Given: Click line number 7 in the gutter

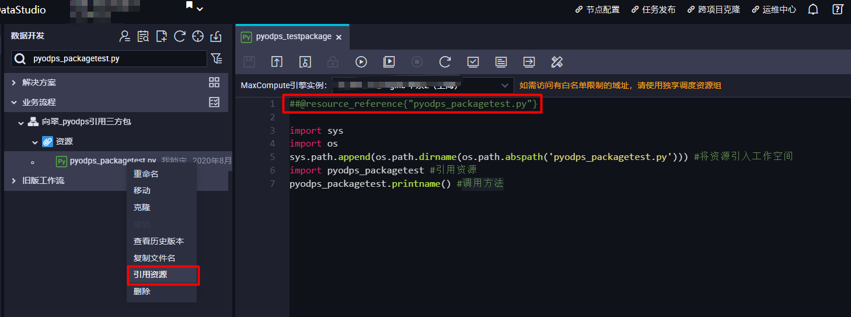Looking at the screenshot, I should tap(273, 184).
